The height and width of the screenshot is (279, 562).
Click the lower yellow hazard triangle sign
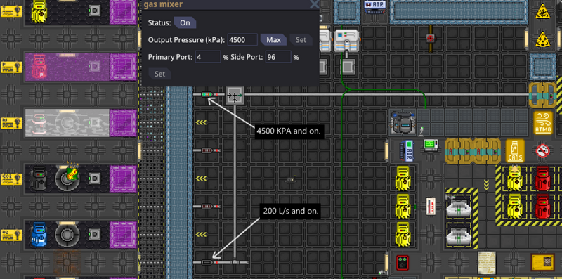tap(542, 39)
